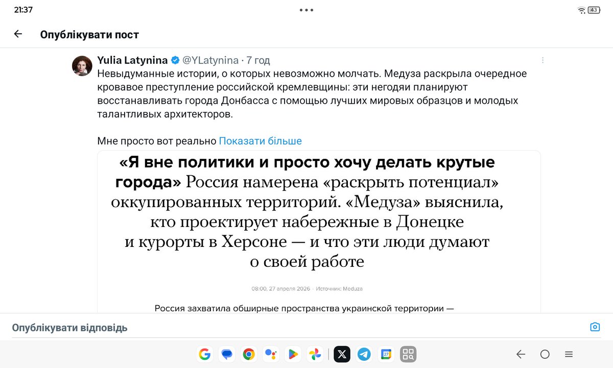Screen dimensions: 613x368
Task: Open the @YLatynina profile handle
Action: click(210, 60)
